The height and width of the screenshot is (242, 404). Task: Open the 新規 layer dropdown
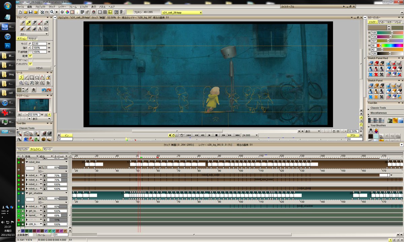coord(31,156)
